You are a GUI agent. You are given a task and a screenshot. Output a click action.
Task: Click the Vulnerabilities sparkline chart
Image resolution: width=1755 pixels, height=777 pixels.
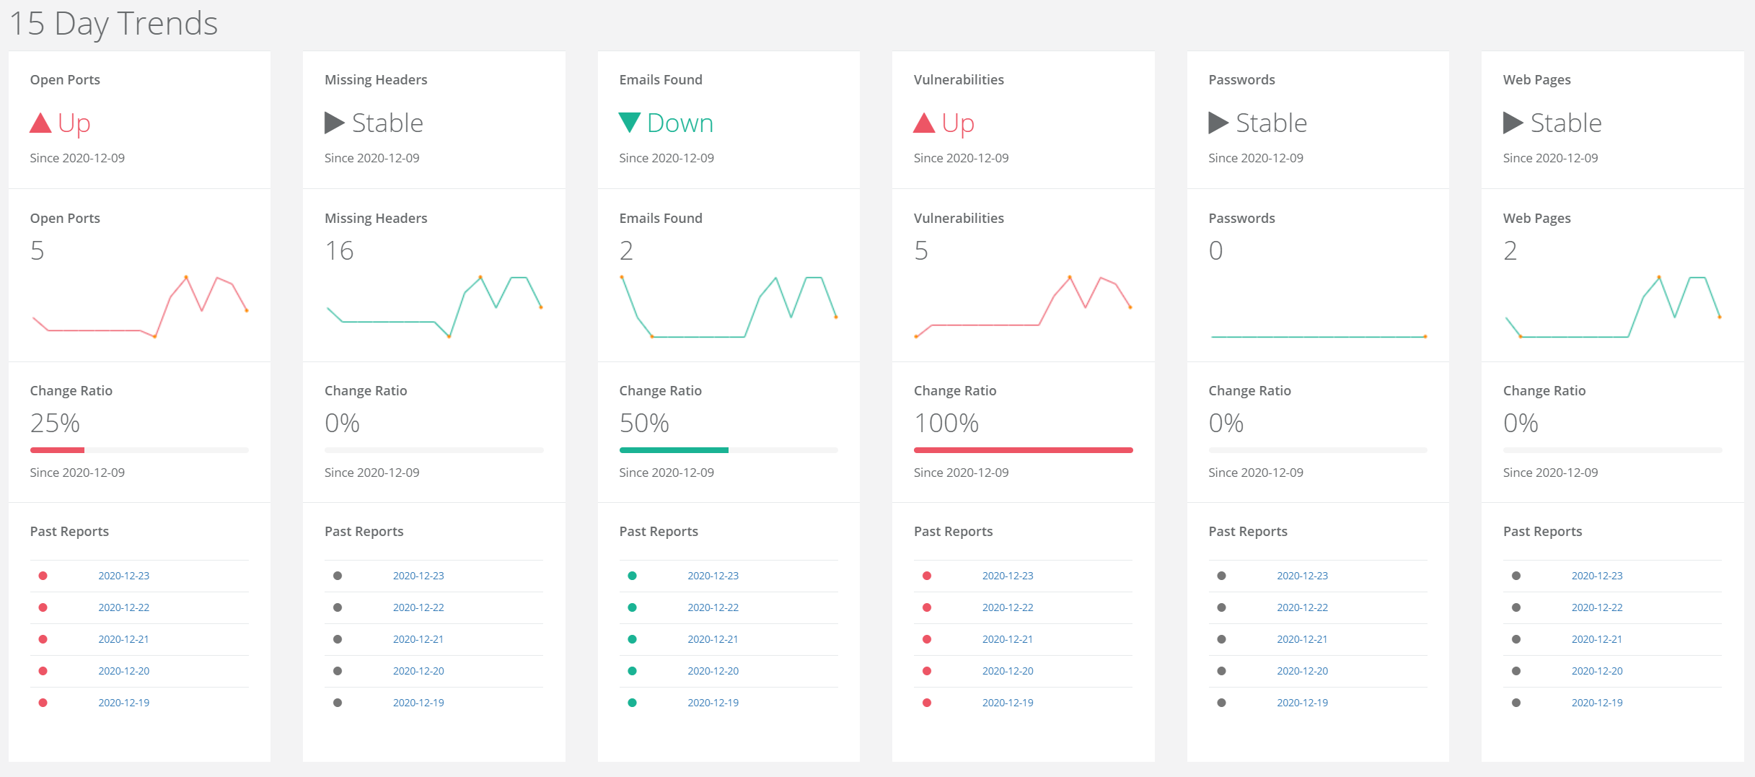coord(1023,307)
